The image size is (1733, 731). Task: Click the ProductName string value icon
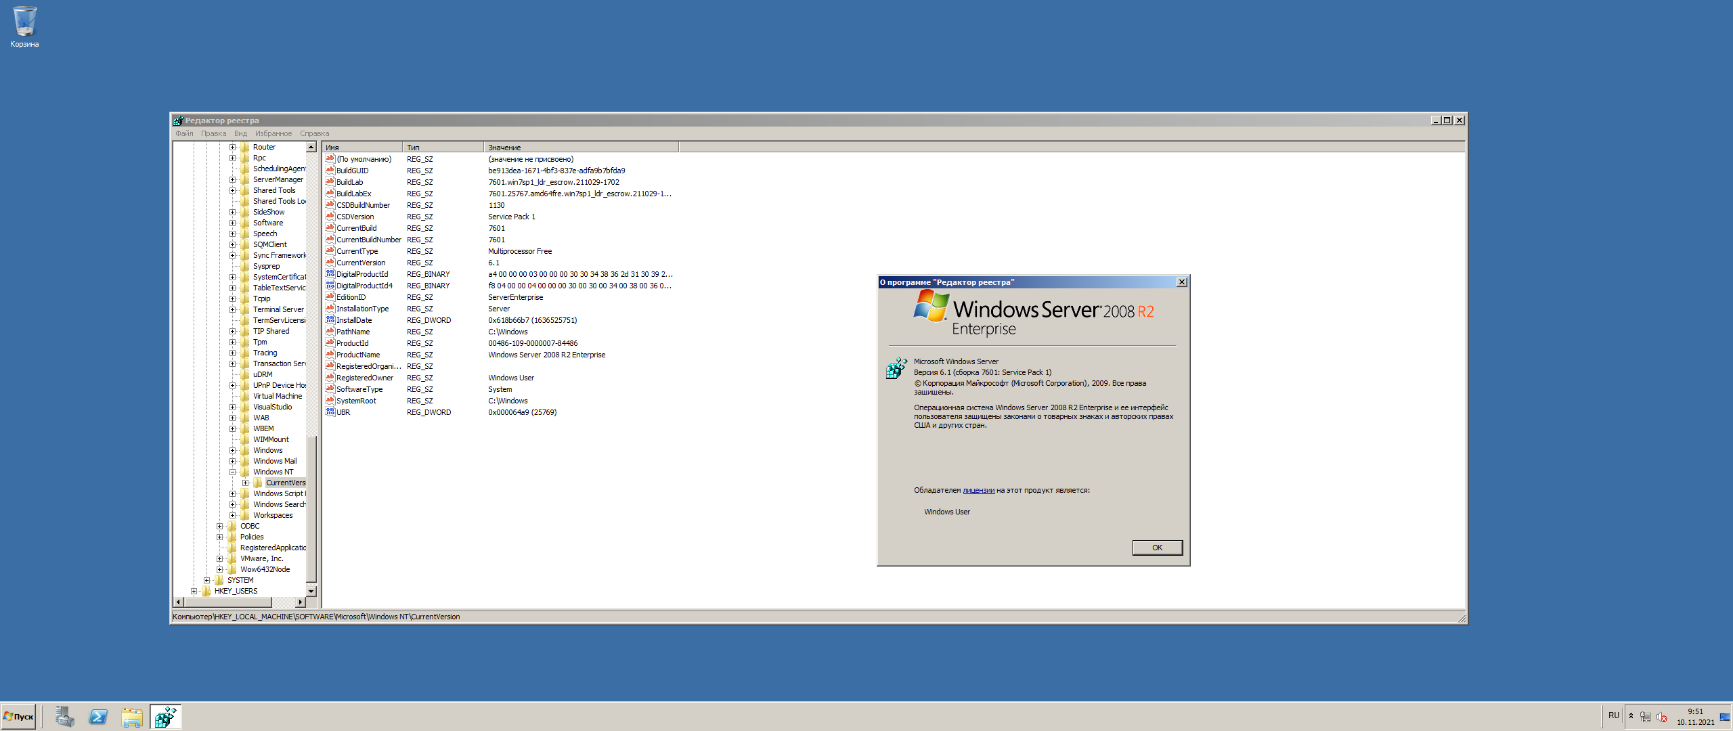coord(330,354)
